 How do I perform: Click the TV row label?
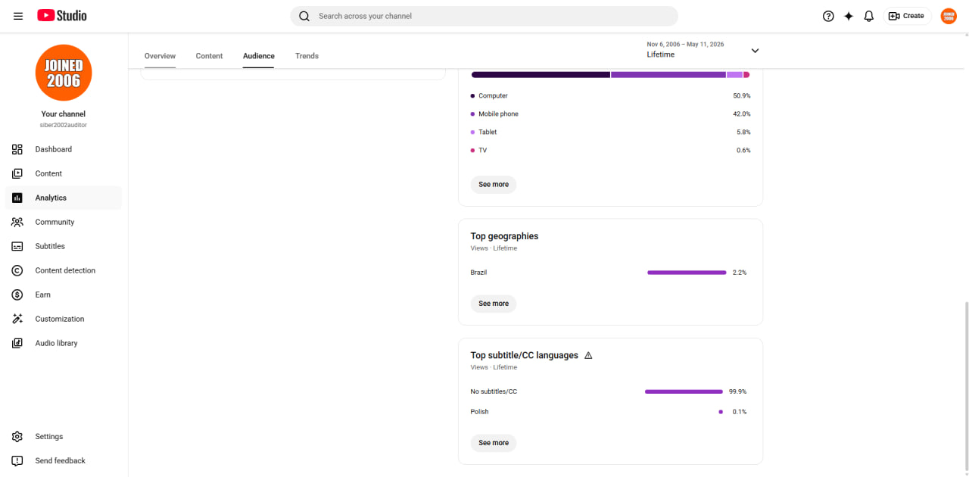[482, 151]
